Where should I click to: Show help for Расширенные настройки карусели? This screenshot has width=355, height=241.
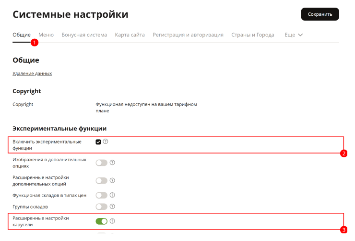click(112, 221)
